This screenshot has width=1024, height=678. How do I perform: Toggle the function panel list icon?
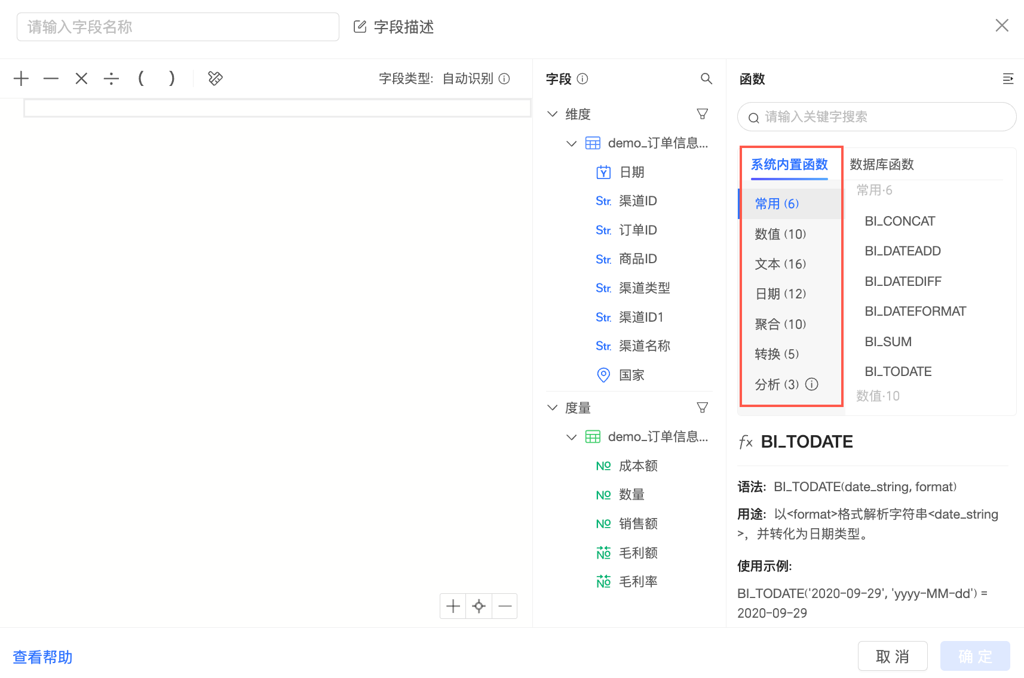pos(1008,79)
